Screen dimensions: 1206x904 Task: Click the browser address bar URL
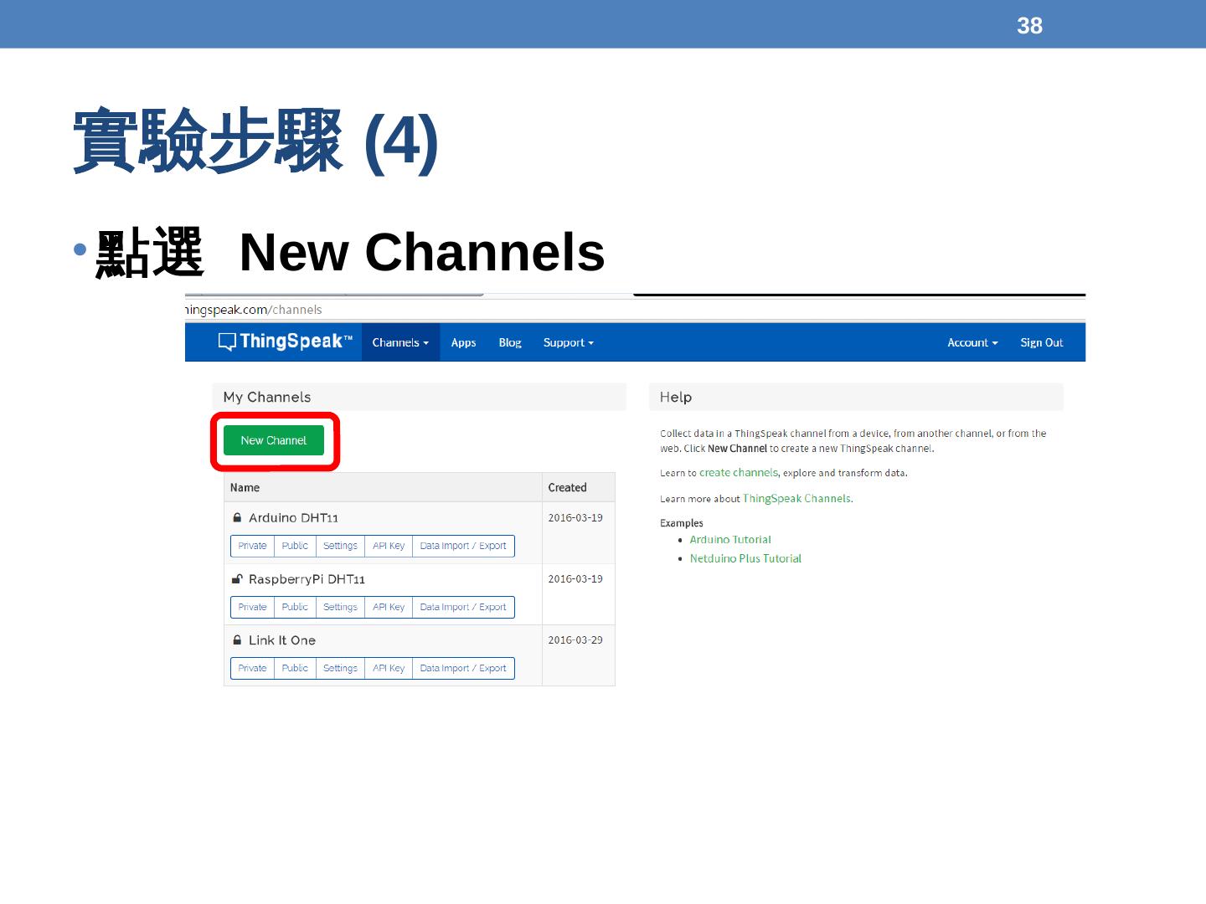coord(255,310)
